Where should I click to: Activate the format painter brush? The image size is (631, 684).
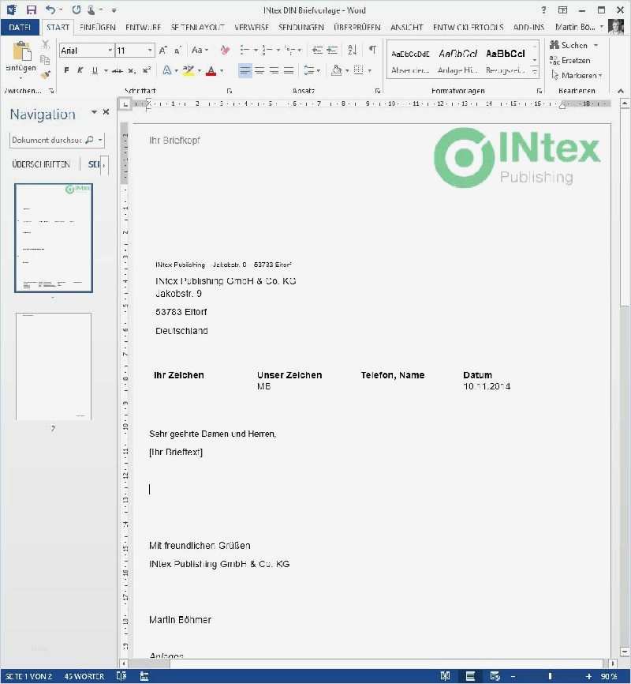click(x=45, y=74)
